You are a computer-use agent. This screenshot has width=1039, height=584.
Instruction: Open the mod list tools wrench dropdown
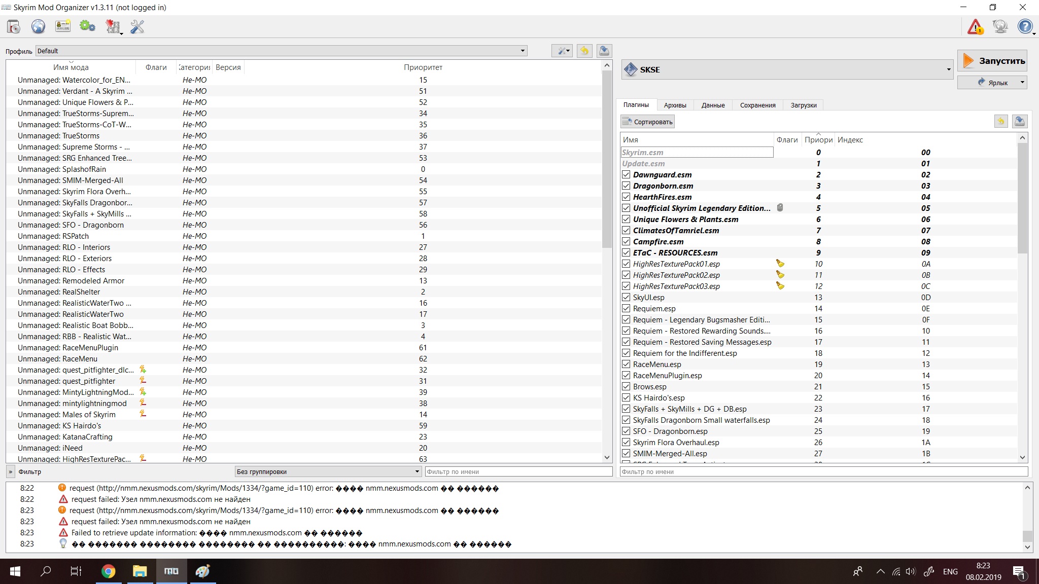coord(562,51)
